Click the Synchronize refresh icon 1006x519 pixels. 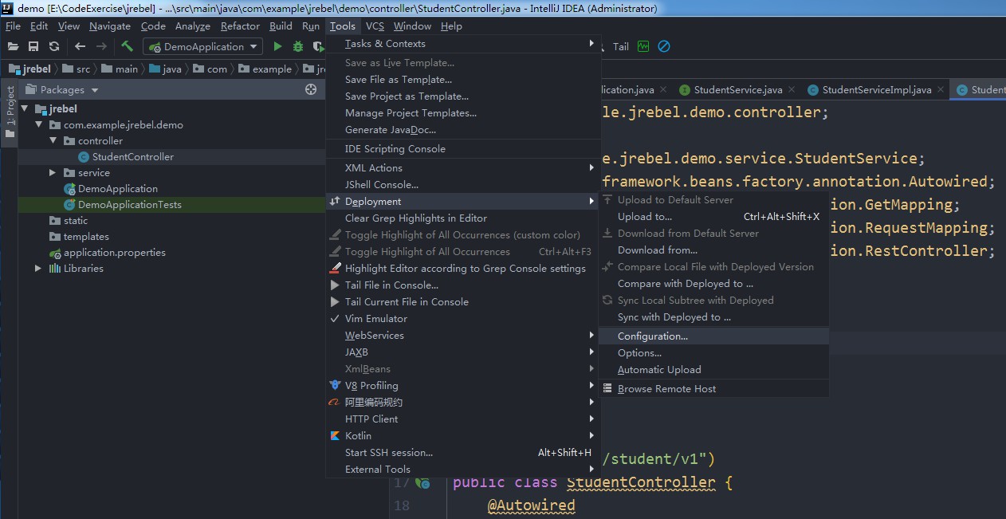pyautogui.click(x=53, y=47)
